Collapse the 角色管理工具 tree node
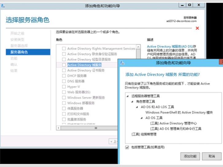 [x=132, y=102]
